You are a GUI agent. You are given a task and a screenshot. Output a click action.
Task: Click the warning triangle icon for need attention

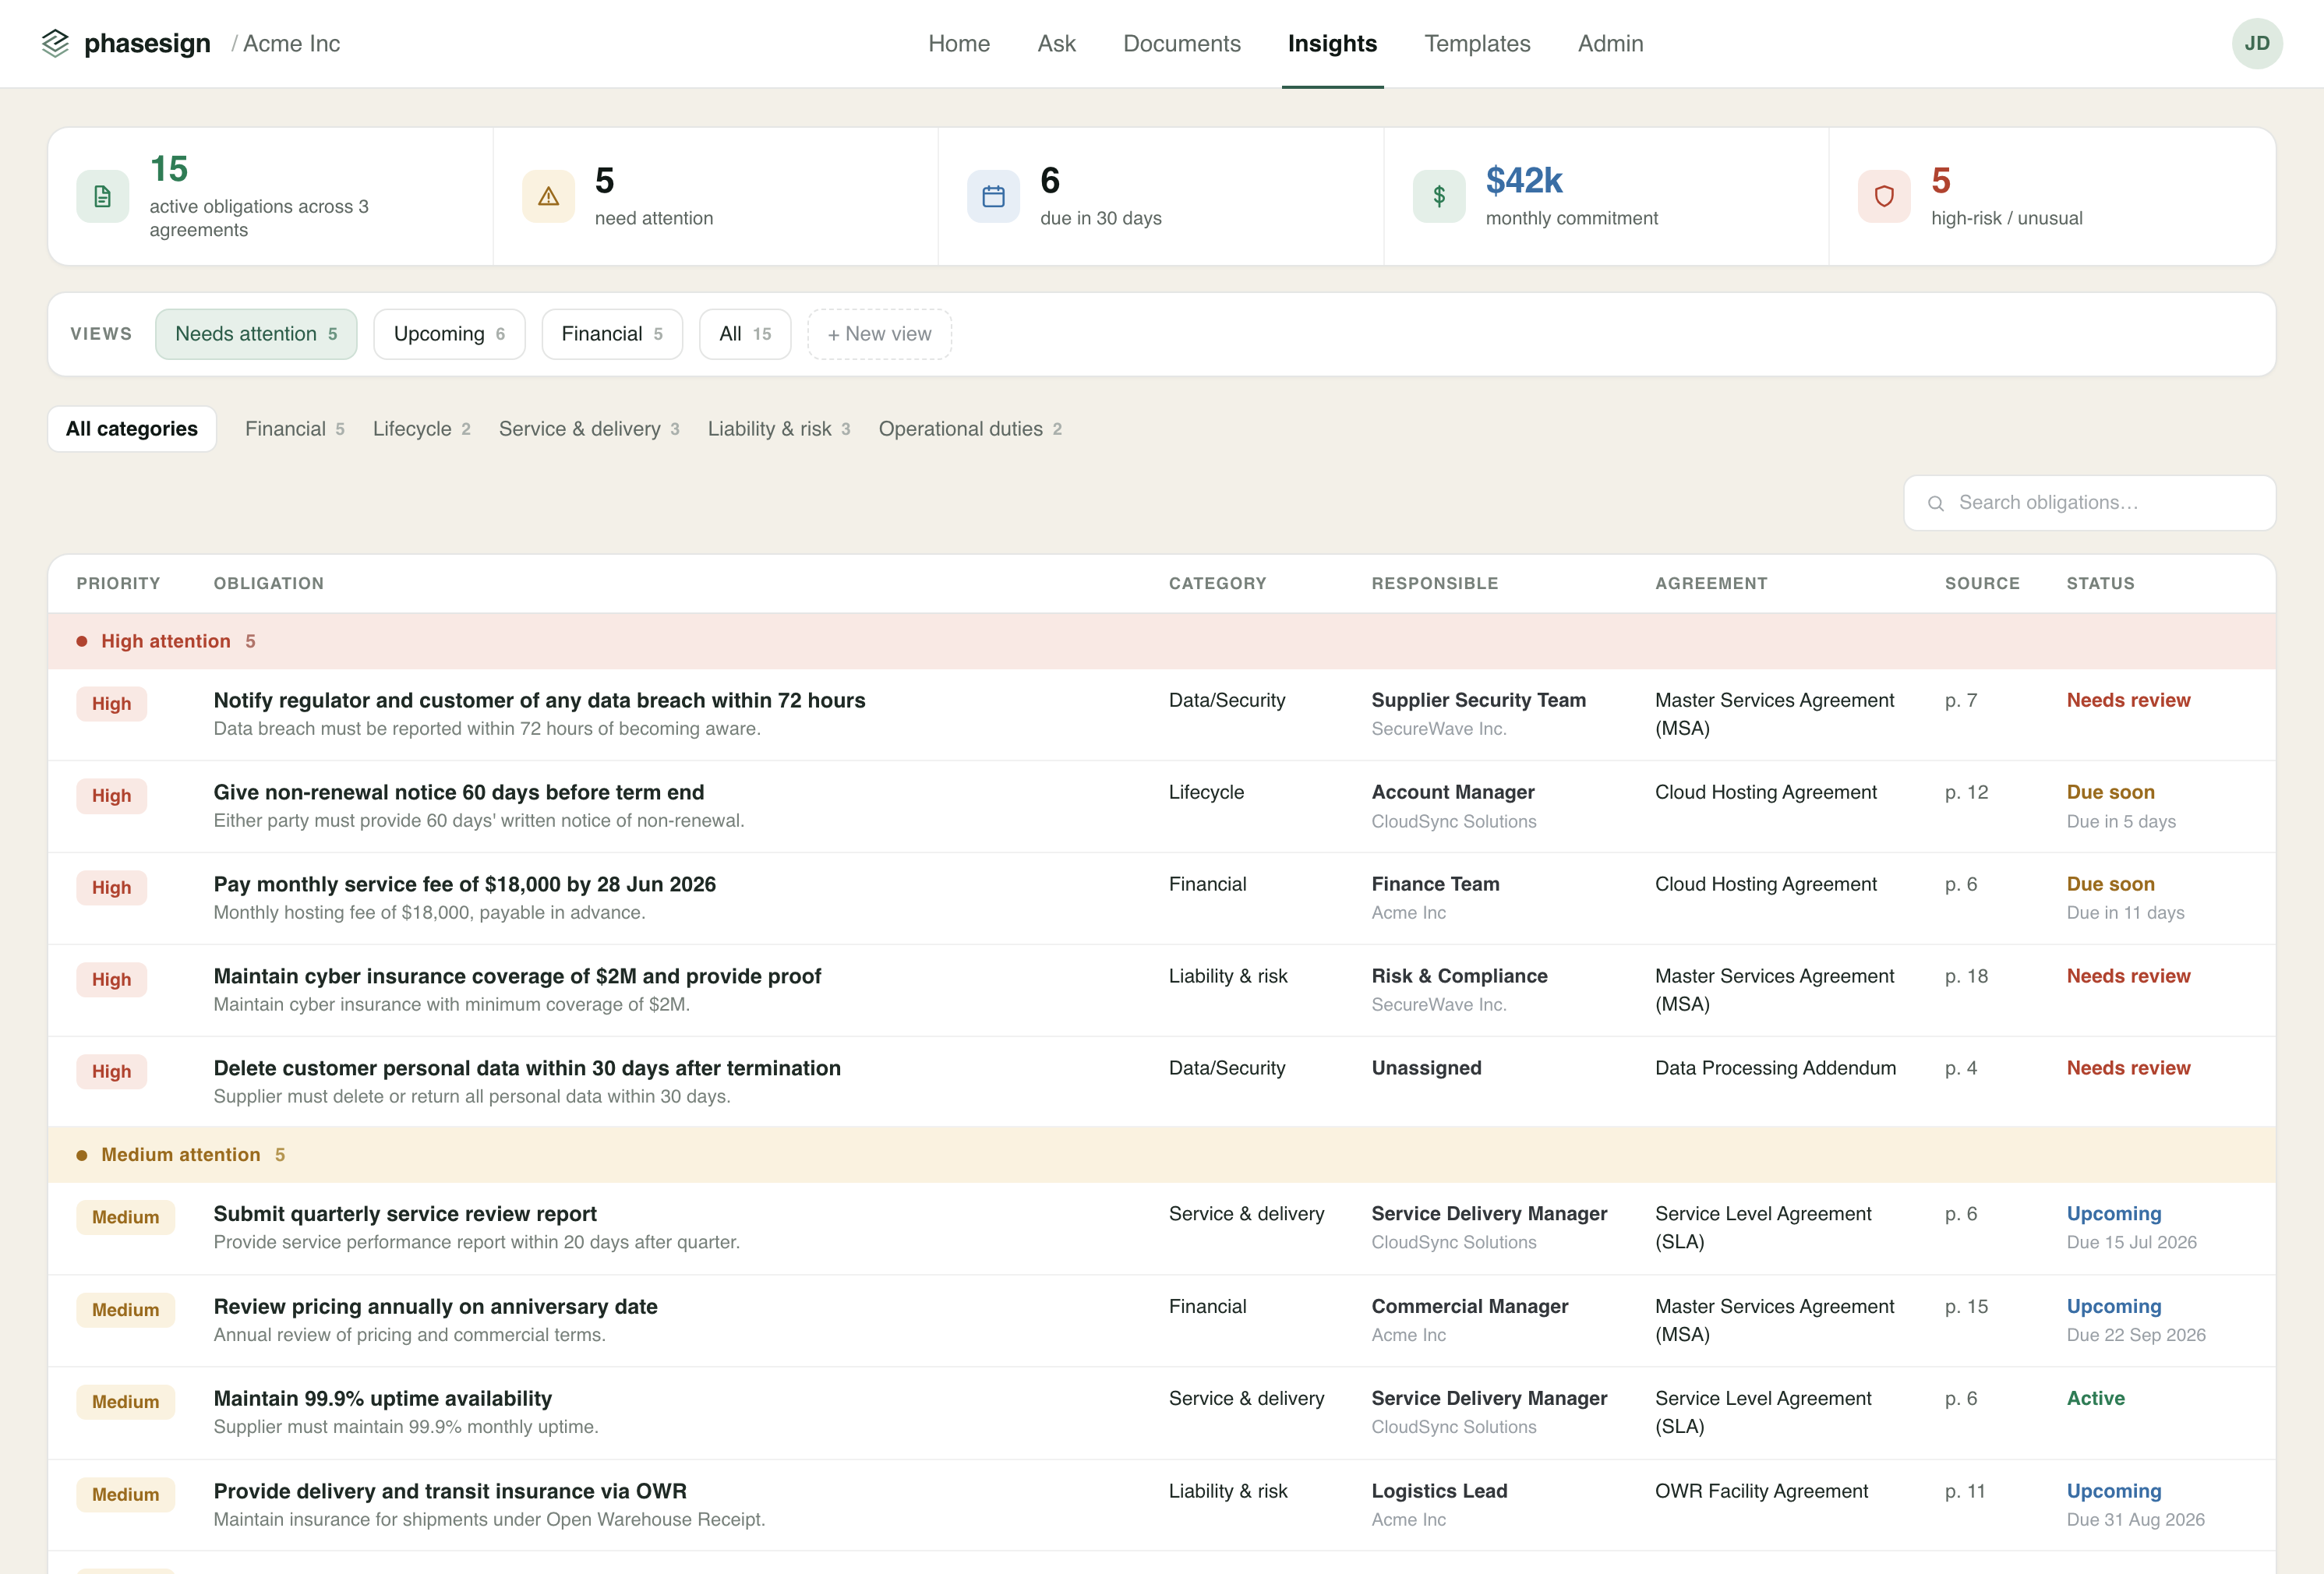548,196
